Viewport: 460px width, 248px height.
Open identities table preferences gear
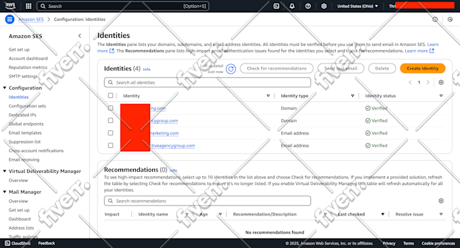[441, 82]
